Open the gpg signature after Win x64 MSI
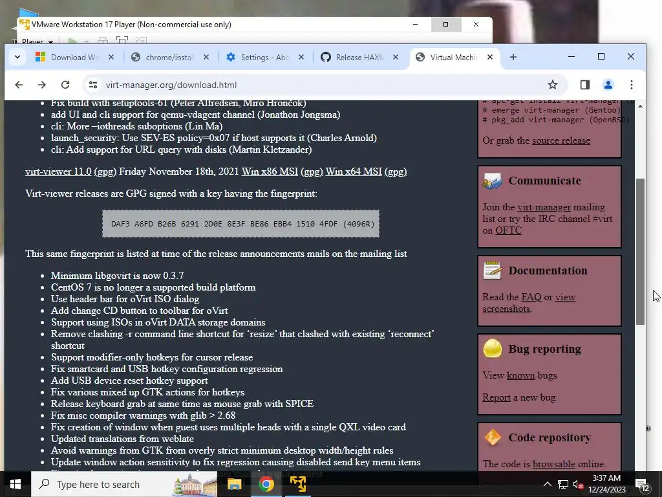 point(396,171)
